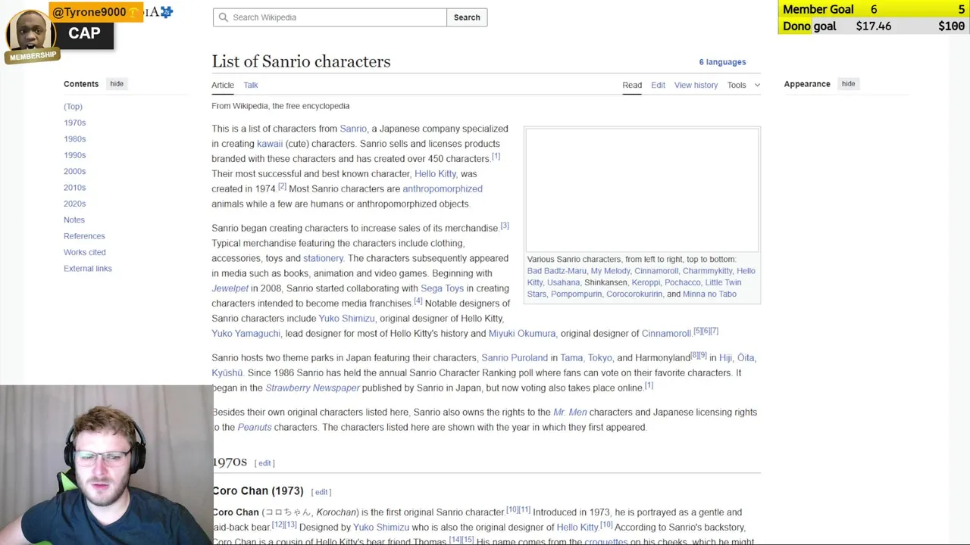Jump to 1980s section in contents
Screen dimensions: 970x545
pos(74,139)
